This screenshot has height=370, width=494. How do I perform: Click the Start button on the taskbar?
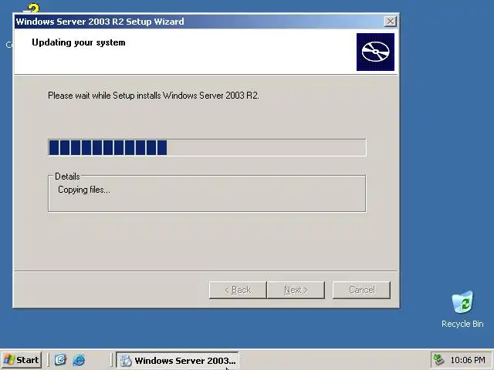pos(22,360)
